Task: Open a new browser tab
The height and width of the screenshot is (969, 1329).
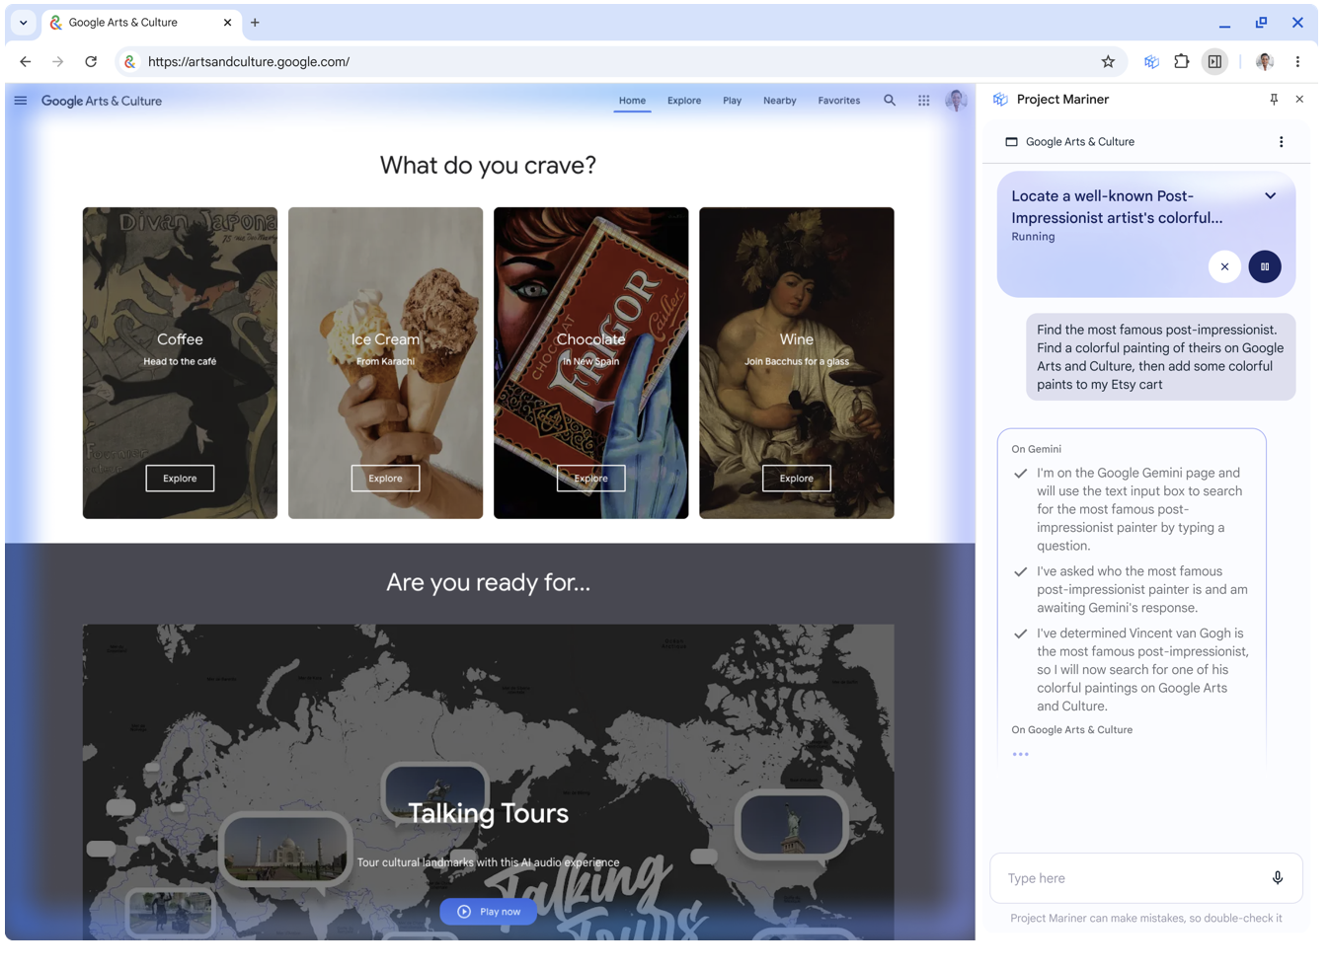Action: tap(255, 22)
